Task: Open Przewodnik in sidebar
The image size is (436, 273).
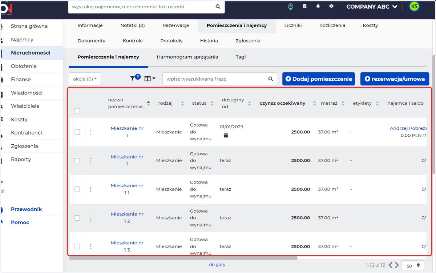Action: (27, 209)
